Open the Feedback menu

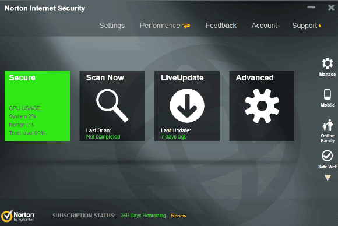(221, 26)
